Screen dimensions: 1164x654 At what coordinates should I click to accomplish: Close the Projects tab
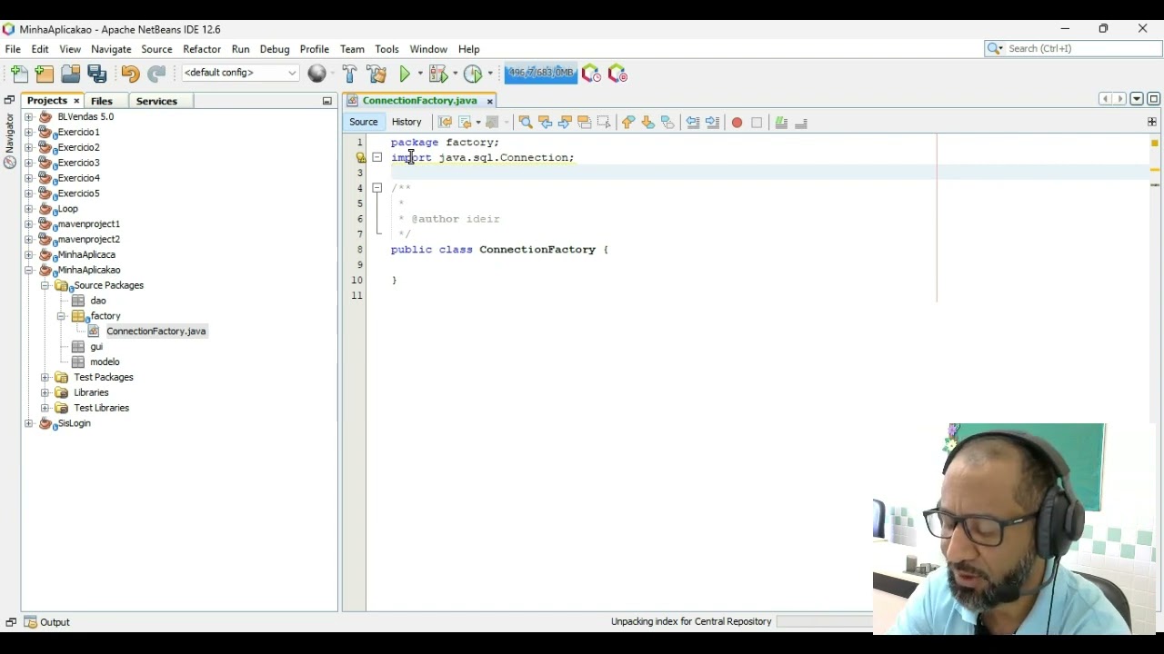click(x=76, y=101)
